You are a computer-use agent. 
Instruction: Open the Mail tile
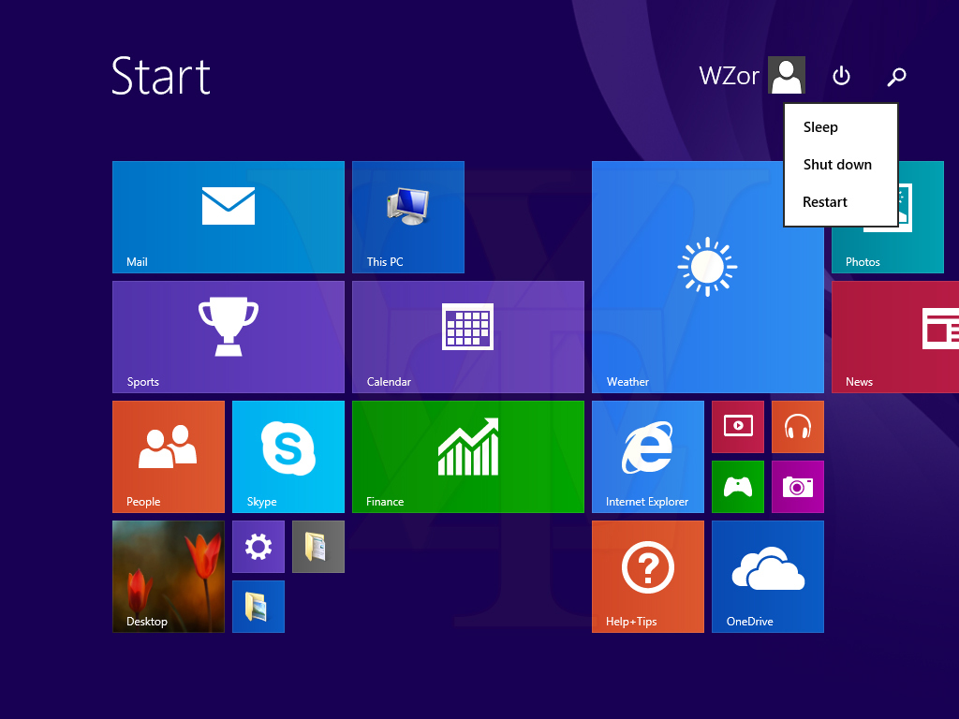tap(228, 215)
